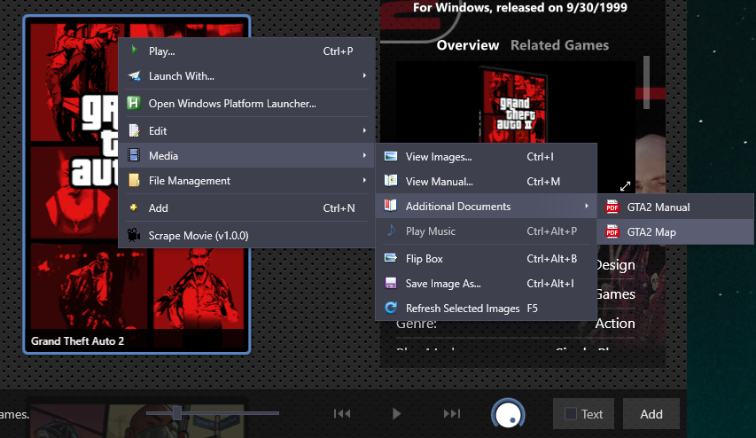Click the Save Image As floppy icon
756x438 pixels.
391,283
